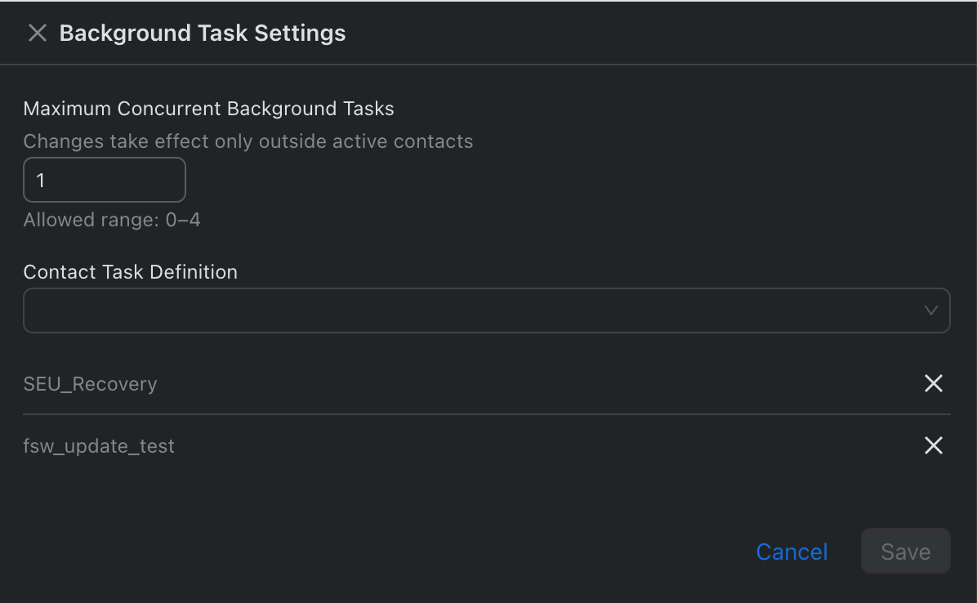The image size is (977, 603).
Task: Close the Background Task Settings dialog
Action: (38, 33)
